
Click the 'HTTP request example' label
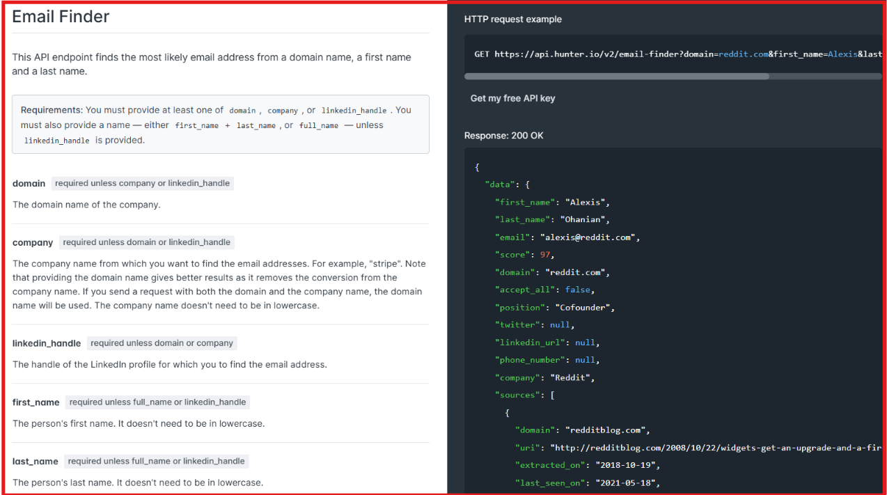coord(513,19)
